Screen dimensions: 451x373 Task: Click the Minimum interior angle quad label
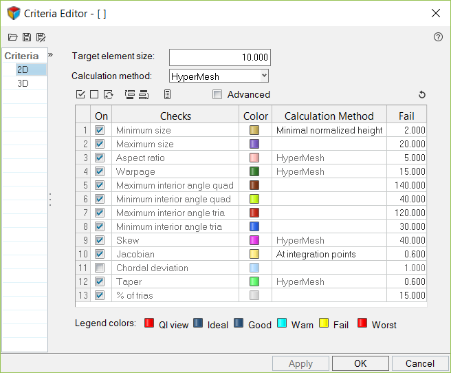[x=173, y=199]
